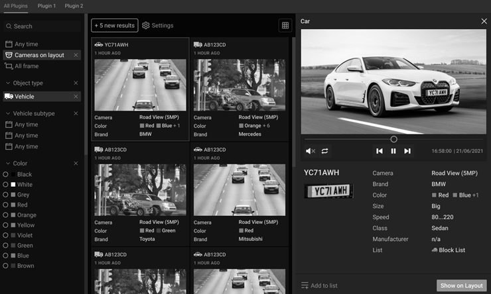
Task: Collapse the Object type filter section
Action: pos(8,83)
